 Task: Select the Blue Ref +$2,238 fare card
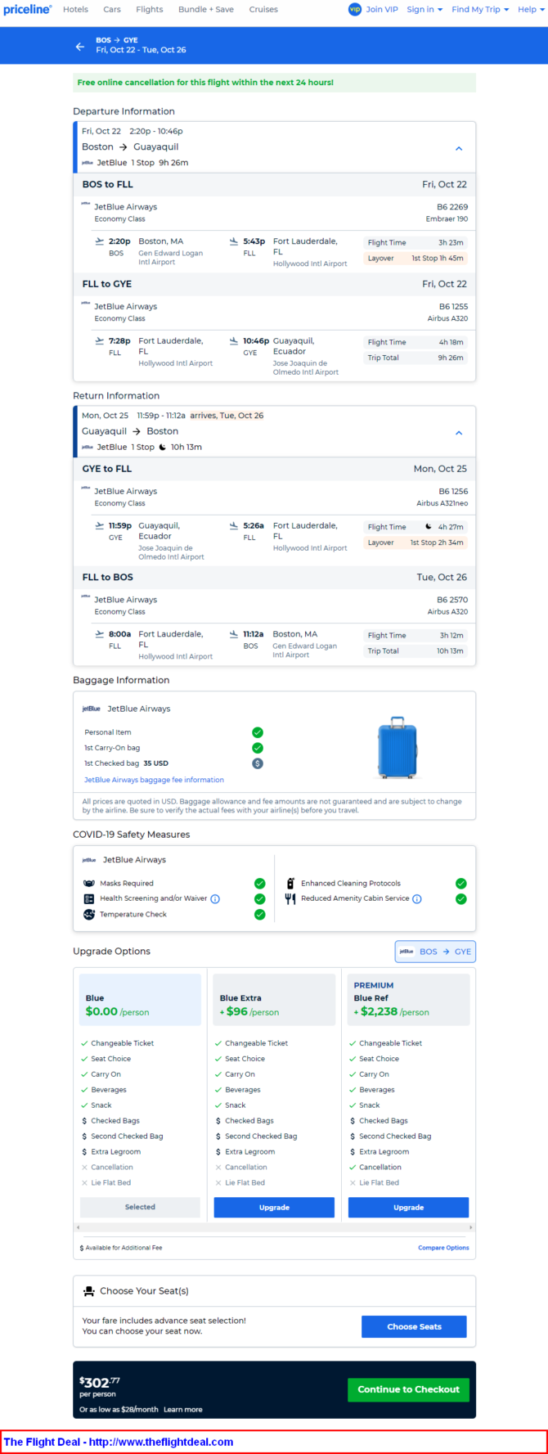(x=408, y=1000)
